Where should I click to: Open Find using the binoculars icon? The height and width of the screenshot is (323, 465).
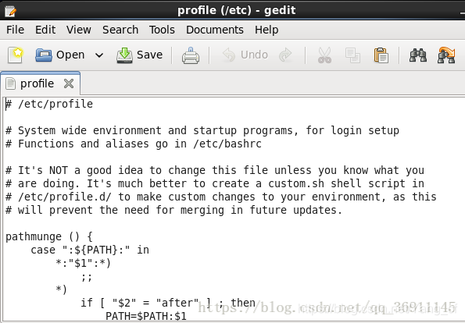(418, 55)
